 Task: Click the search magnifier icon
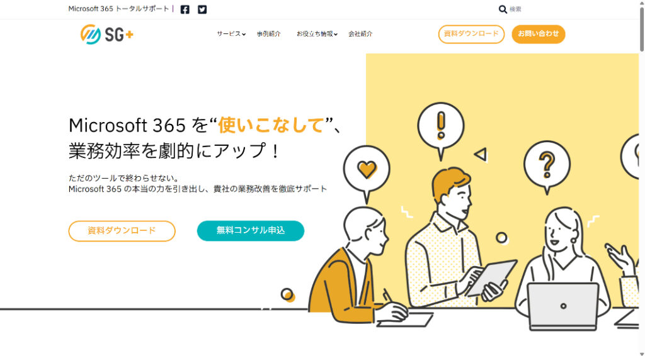coord(503,9)
